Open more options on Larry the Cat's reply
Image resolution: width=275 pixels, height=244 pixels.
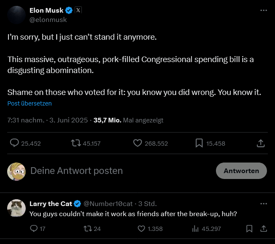click(x=264, y=203)
